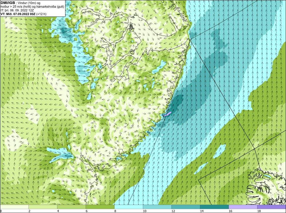This screenshot has height=213, width=286.
Task: Click the 4–6 m/s green legend swatch
Action: (x=71, y=207)
